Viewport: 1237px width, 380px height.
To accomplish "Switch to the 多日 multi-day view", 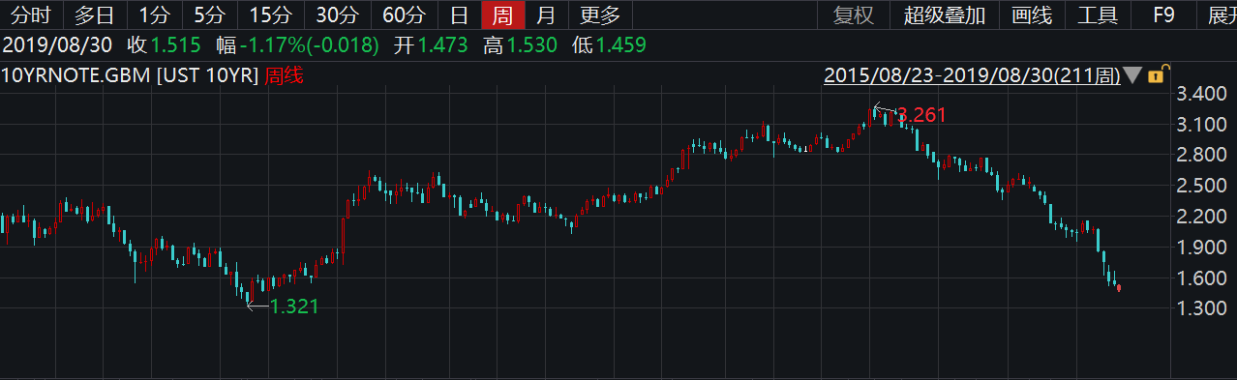I will [x=94, y=15].
